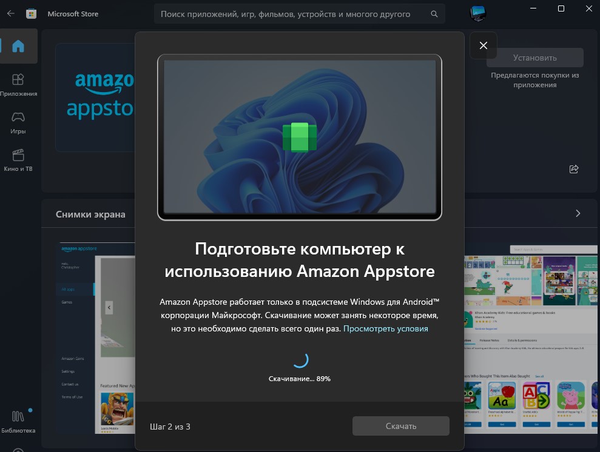Click the Шаг 2 из 3 text
This screenshot has height=452, width=600.
point(170,427)
